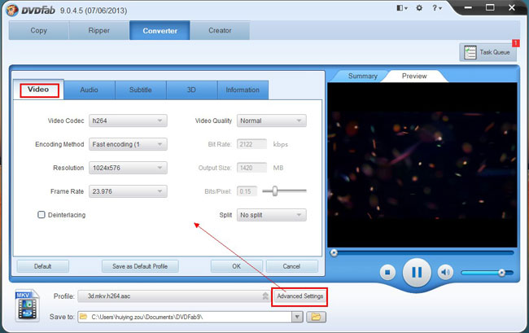Click the video preview area
The image size is (529, 333).
pos(422,165)
